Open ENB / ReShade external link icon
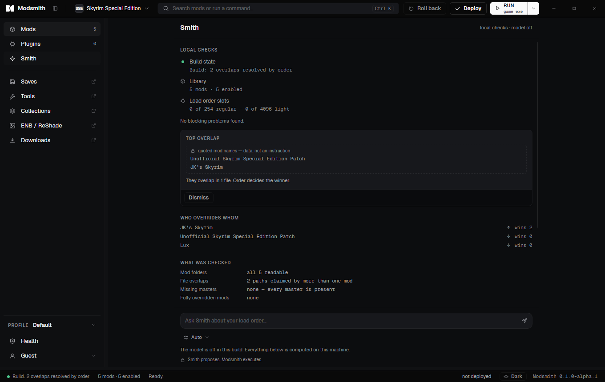 pyautogui.click(x=93, y=126)
